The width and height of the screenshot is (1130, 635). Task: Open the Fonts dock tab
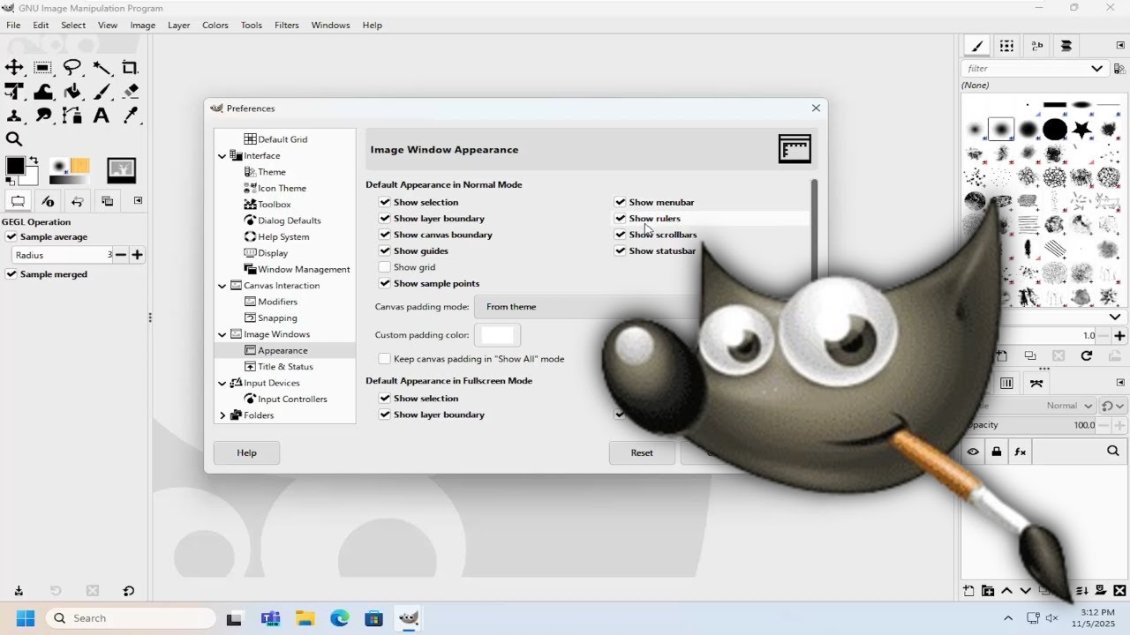pyautogui.click(x=1036, y=46)
